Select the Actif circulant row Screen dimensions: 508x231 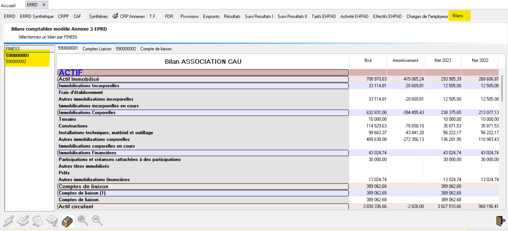203,207
